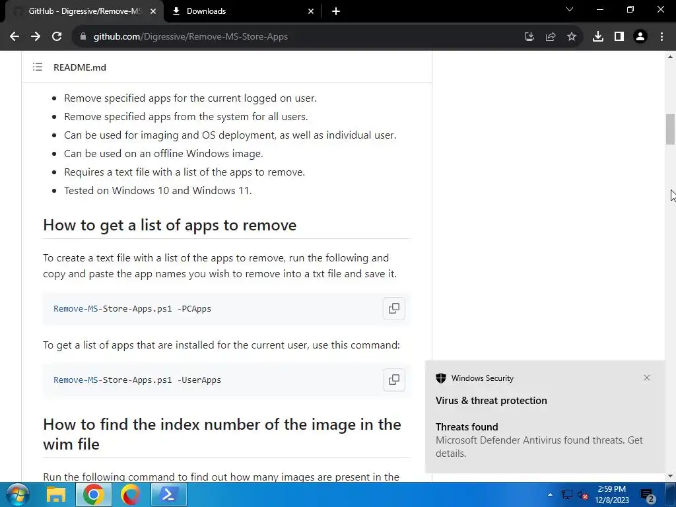Click 'Tested on Windows 10 and Windows 11' bullet

pos(158,191)
